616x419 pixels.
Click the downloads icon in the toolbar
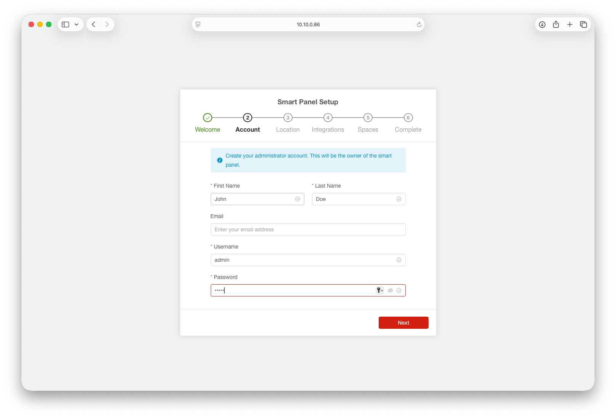tap(542, 24)
